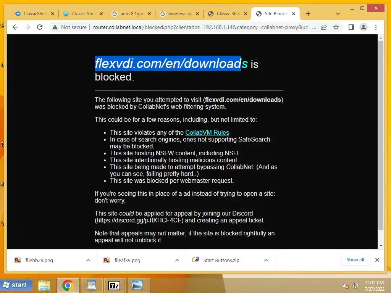This screenshot has width=391, height=293.
Task: Click the forward navigation arrow
Action: [x=27, y=27]
